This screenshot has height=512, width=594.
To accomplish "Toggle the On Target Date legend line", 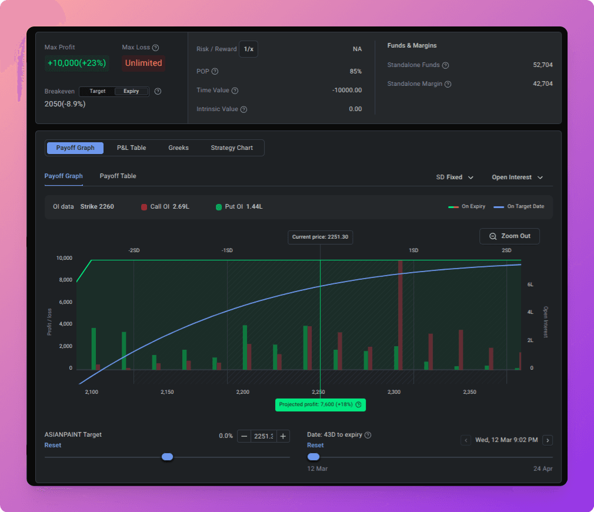I will click(x=519, y=206).
